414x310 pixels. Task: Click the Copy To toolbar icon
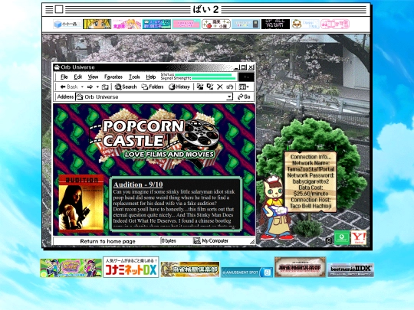[x=210, y=86]
